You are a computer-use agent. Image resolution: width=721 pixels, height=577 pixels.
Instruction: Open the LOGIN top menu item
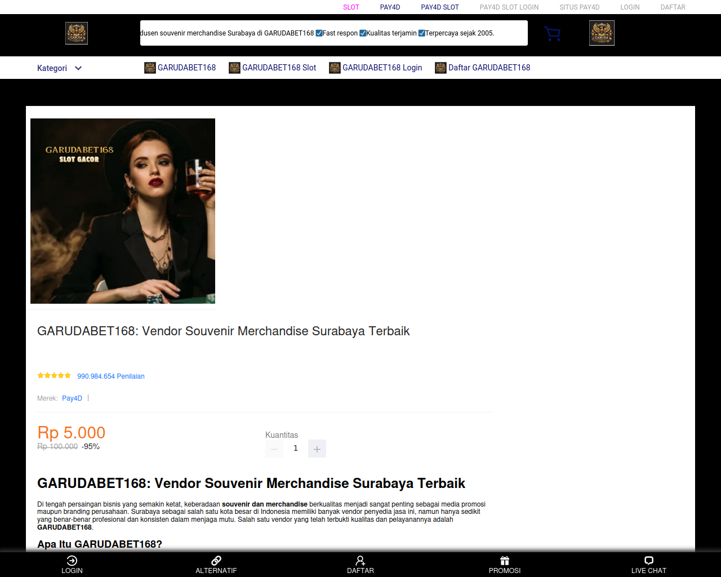(x=630, y=7)
